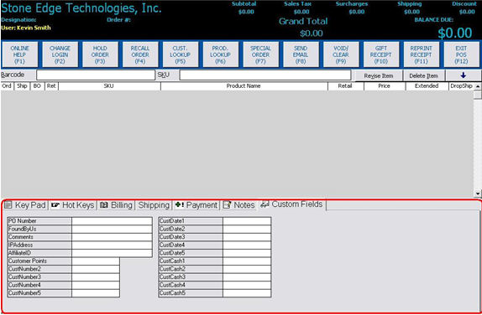Click the Extended column header

(x=427, y=86)
